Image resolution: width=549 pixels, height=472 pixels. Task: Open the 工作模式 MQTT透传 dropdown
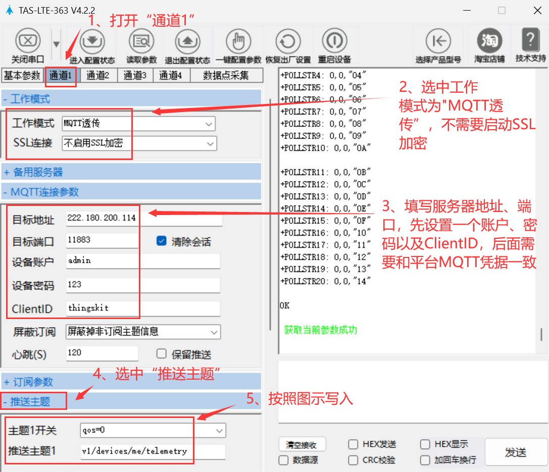tap(138, 123)
